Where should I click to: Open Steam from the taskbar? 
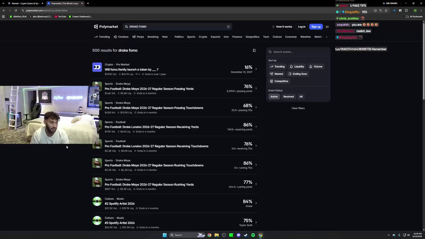pyautogui.click(x=246, y=235)
